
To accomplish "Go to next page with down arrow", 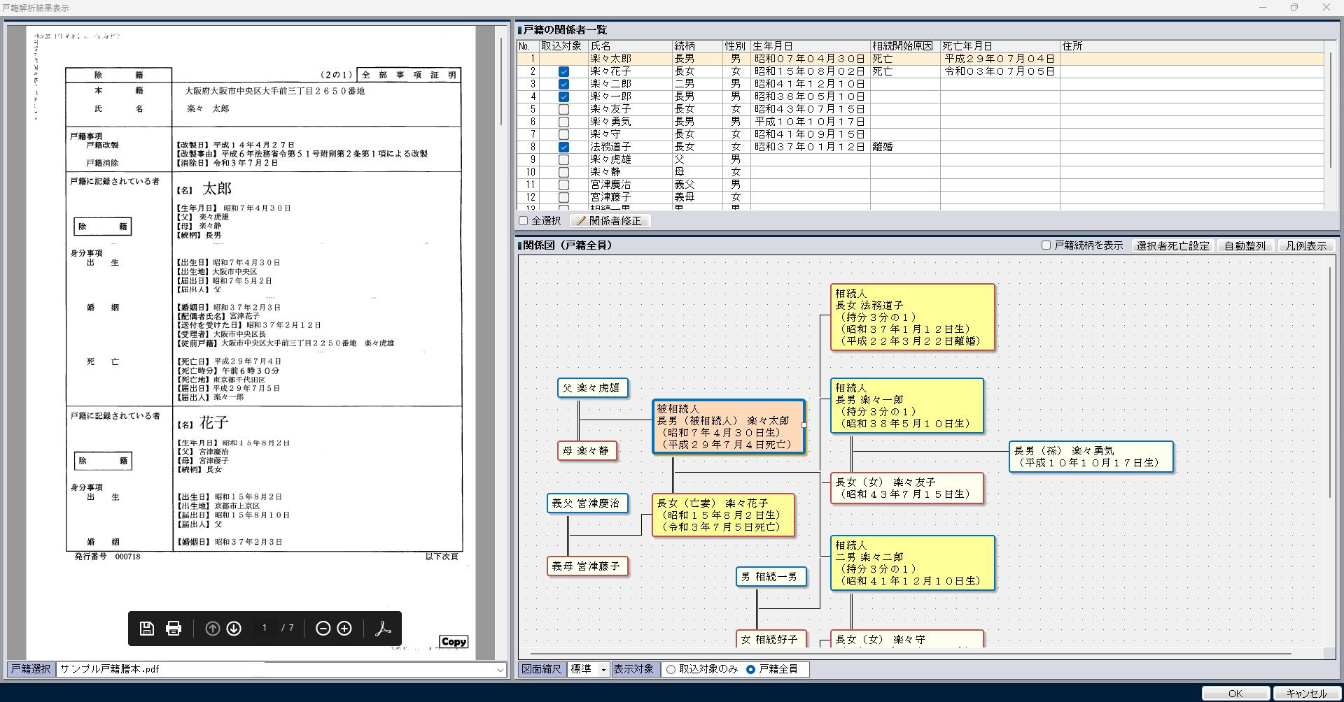I will pos(234,628).
